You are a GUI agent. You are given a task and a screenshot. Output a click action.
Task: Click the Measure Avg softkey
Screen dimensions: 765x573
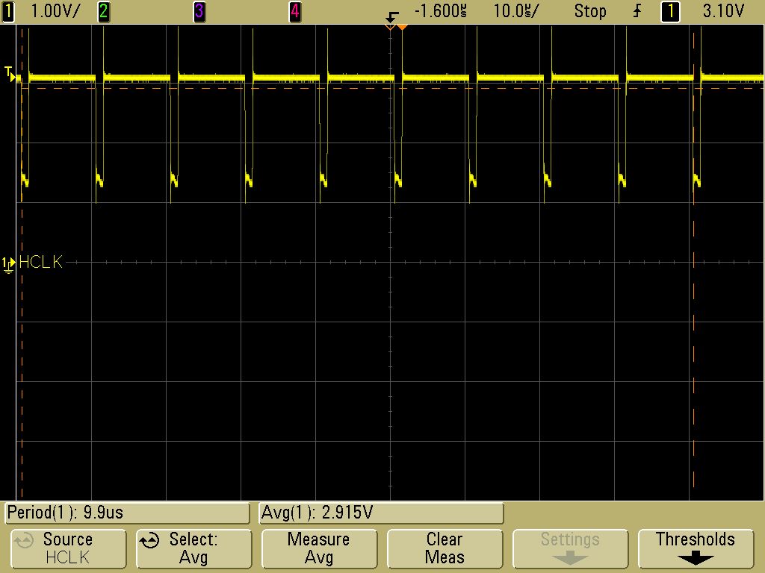point(318,548)
